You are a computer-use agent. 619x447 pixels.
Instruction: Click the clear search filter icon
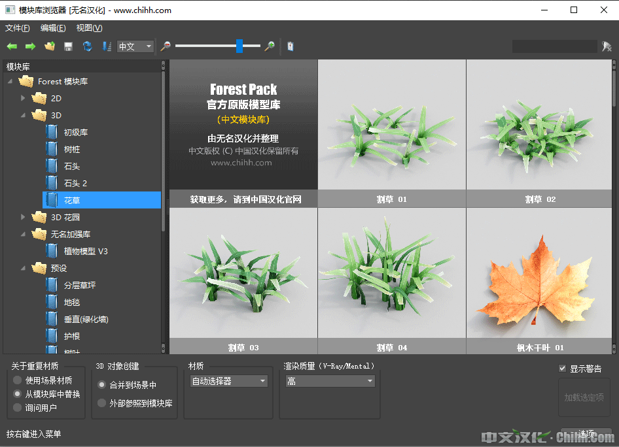pyautogui.click(x=607, y=46)
